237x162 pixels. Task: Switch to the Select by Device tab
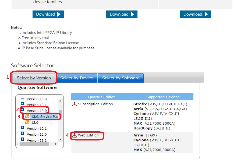click(76, 78)
